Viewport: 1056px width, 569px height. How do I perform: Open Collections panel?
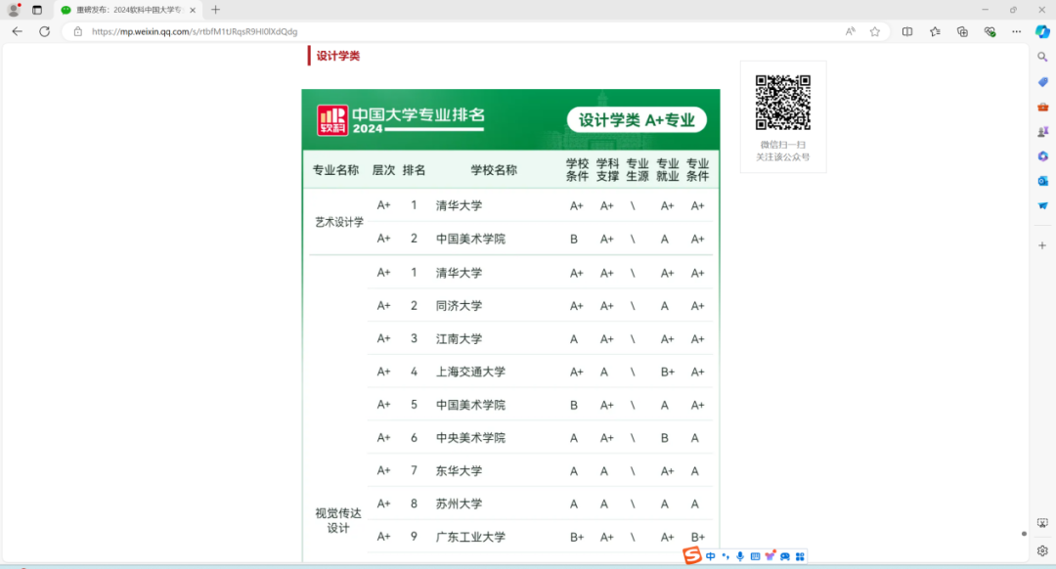point(962,31)
